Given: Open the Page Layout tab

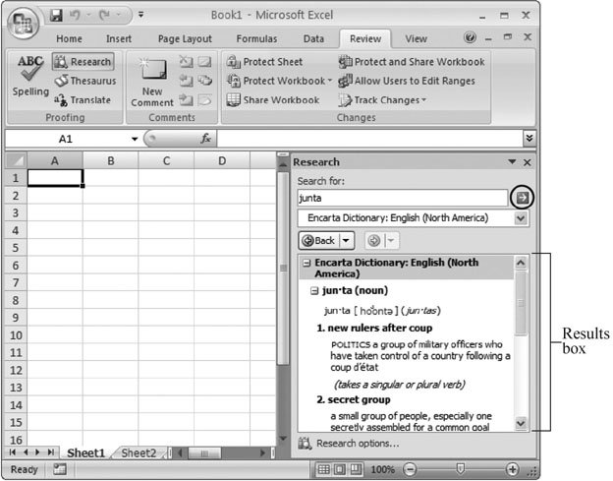Looking at the screenshot, I should pyautogui.click(x=185, y=38).
